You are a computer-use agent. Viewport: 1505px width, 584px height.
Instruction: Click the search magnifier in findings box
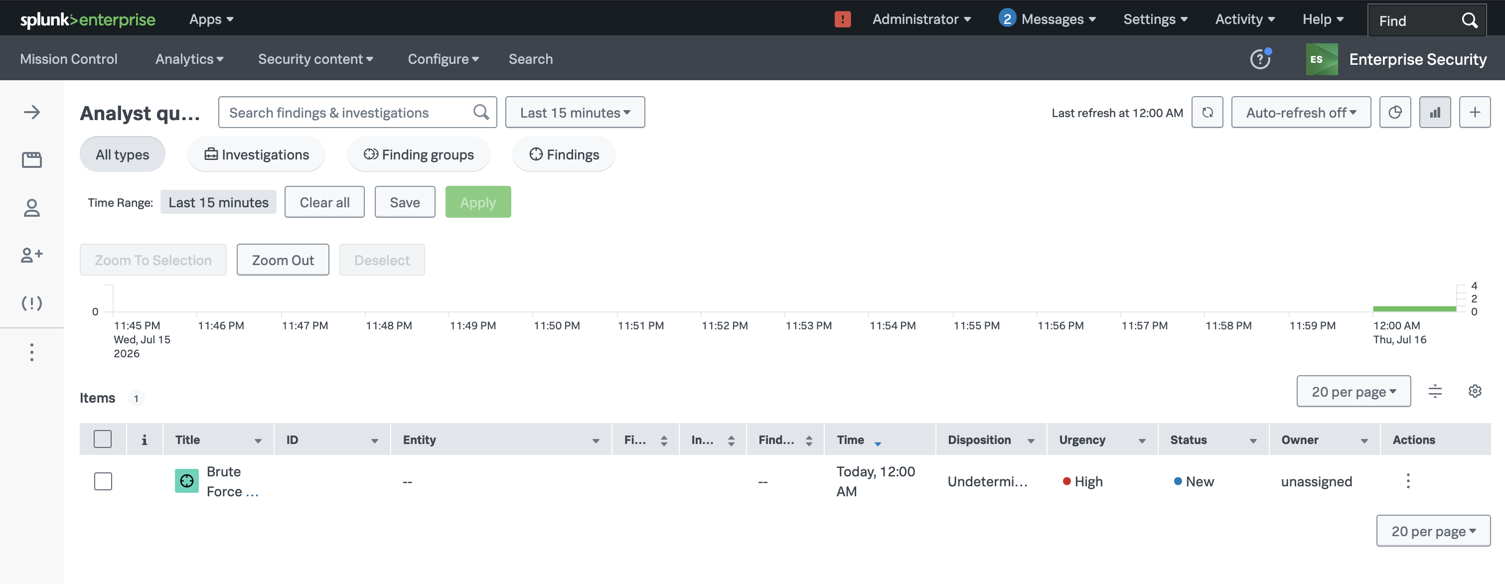tap(481, 112)
